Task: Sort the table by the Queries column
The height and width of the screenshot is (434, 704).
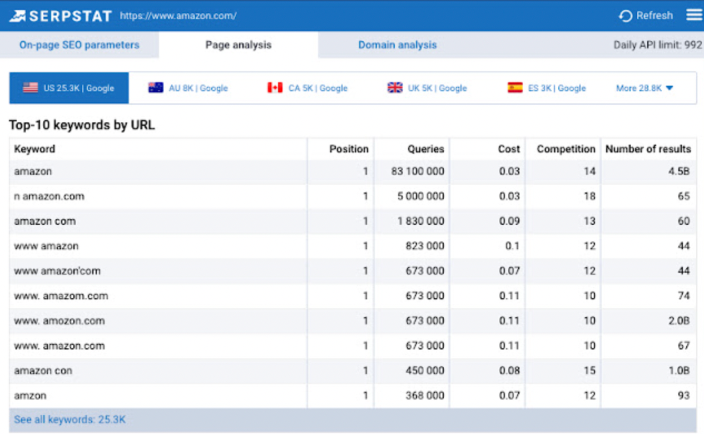Action: tap(425, 149)
